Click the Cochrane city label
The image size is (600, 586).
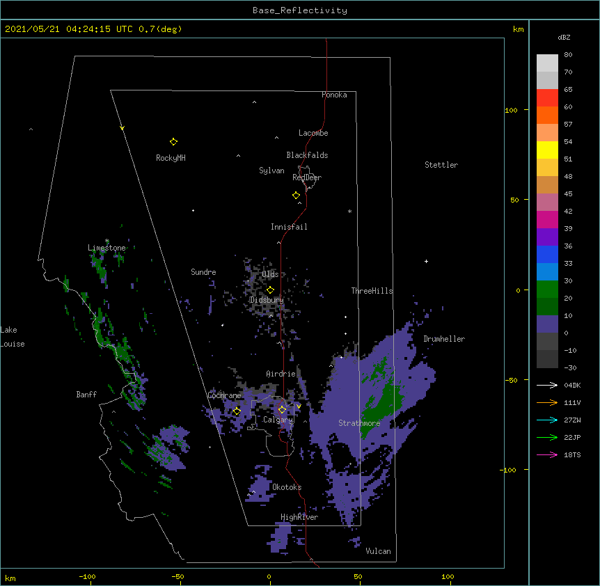click(225, 395)
